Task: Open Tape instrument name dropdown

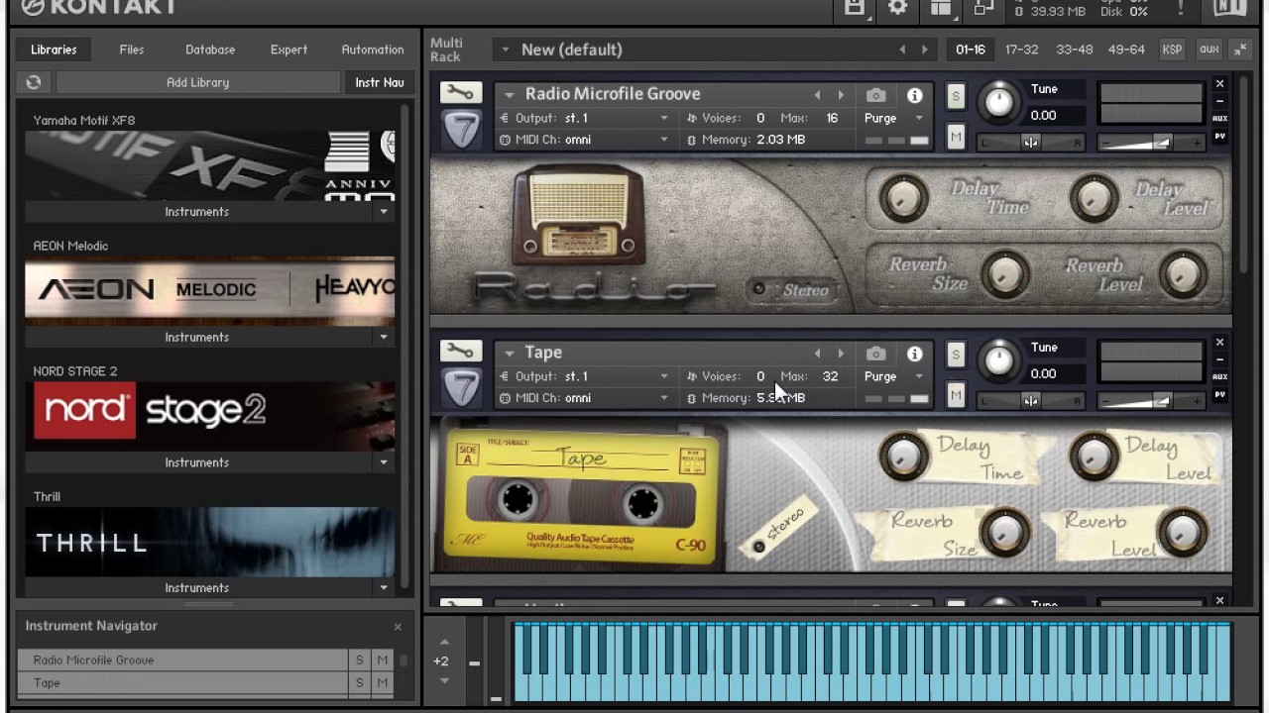Action: coord(509,354)
